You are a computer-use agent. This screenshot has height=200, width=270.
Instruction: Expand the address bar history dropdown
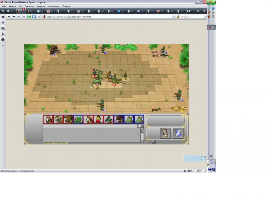pos(174,17)
